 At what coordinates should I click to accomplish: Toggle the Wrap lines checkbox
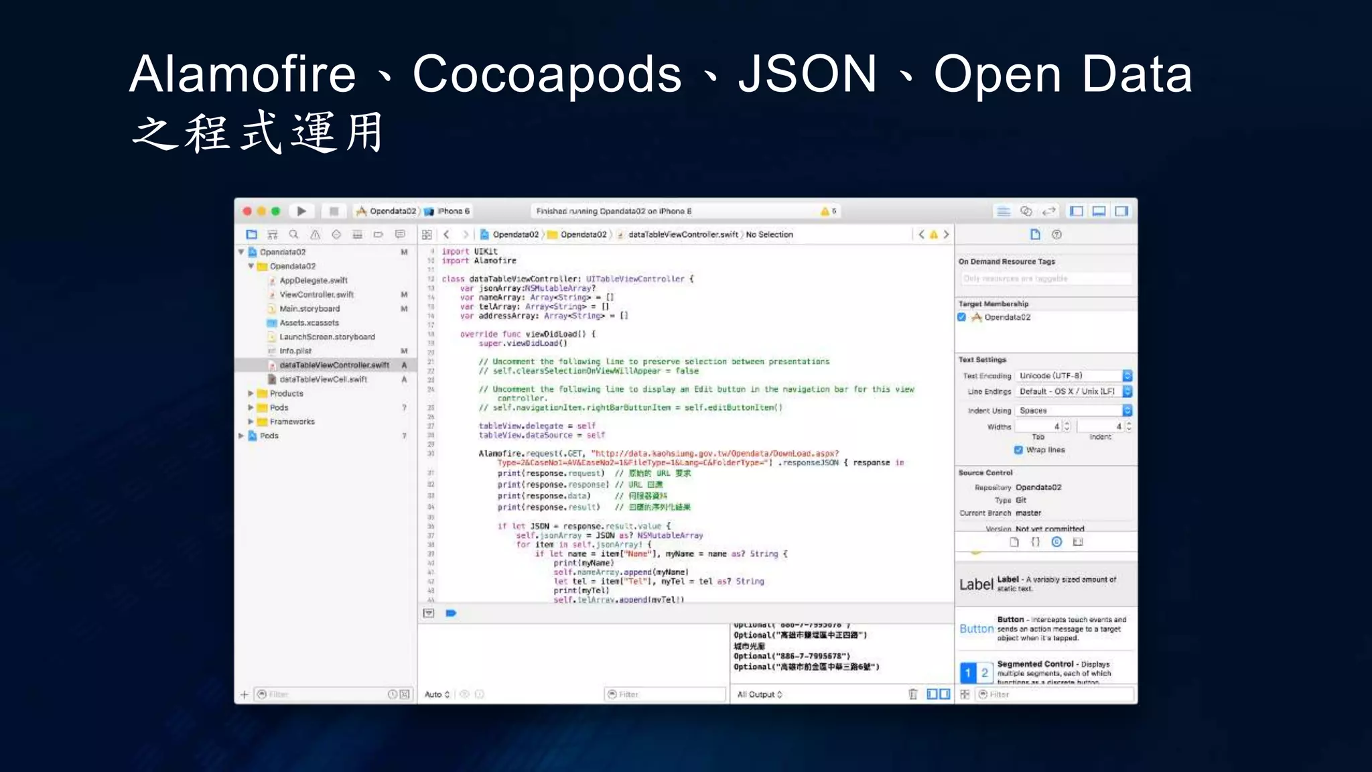1018,450
